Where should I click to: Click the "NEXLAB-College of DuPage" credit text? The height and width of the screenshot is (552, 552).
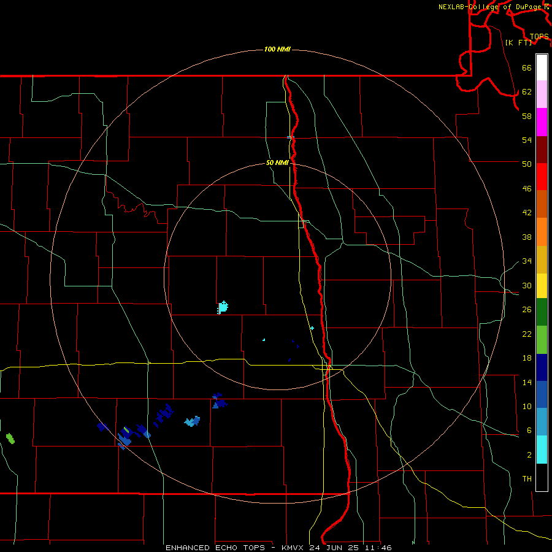tap(491, 7)
